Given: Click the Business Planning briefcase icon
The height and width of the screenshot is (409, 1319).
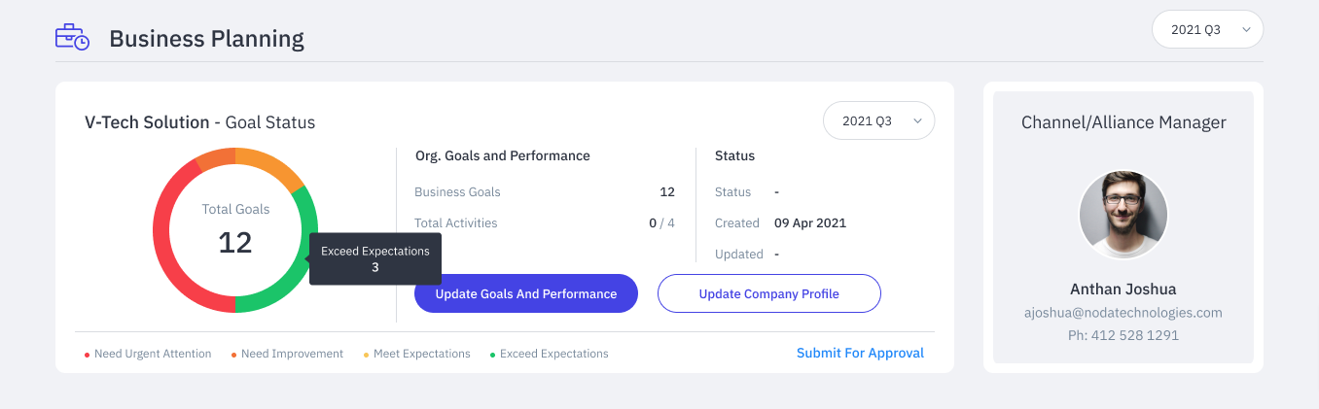Looking at the screenshot, I should point(72,37).
